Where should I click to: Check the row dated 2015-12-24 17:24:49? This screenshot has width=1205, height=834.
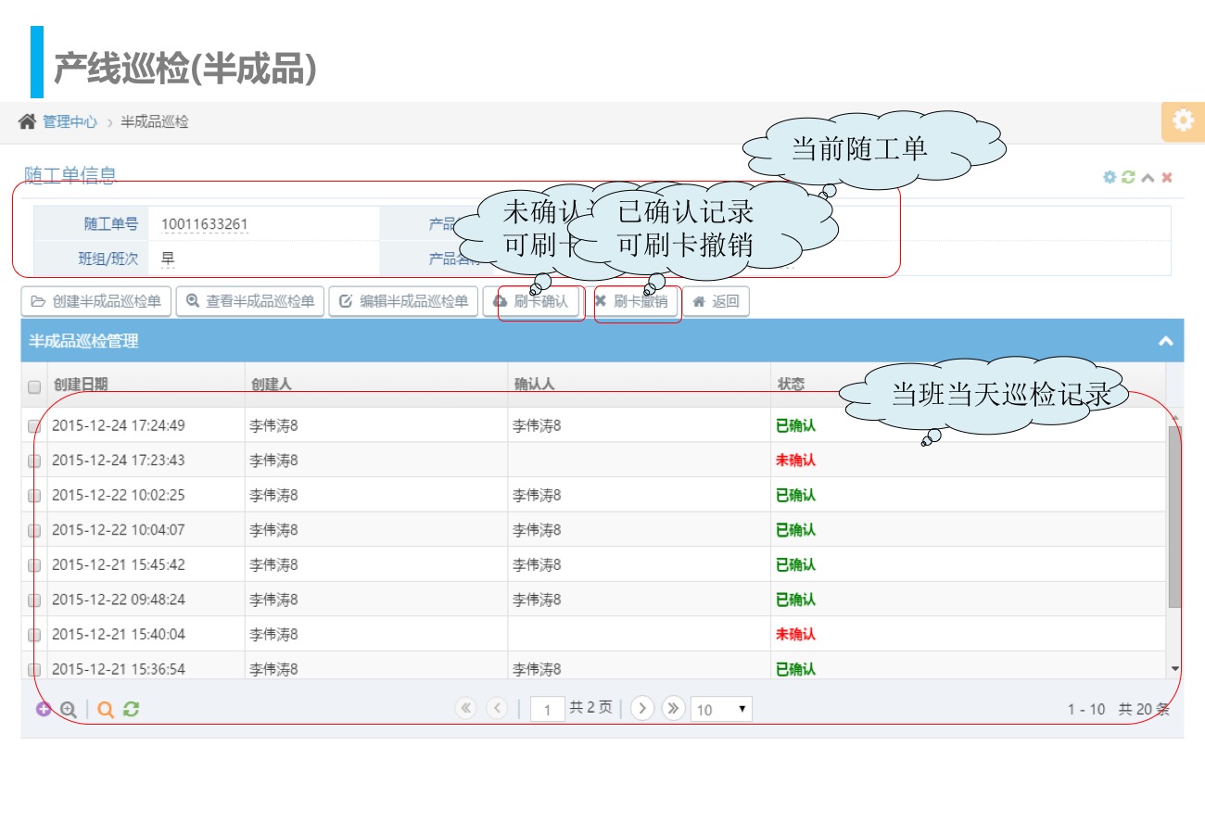click(34, 426)
